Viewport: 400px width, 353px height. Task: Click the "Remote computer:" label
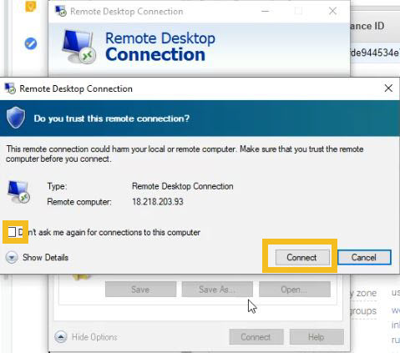pyautogui.click(x=79, y=202)
